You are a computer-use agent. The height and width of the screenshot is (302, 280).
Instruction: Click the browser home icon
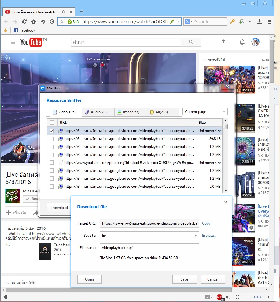click(34, 21)
